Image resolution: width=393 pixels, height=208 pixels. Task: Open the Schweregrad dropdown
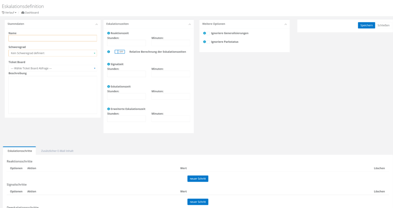click(x=53, y=53)
